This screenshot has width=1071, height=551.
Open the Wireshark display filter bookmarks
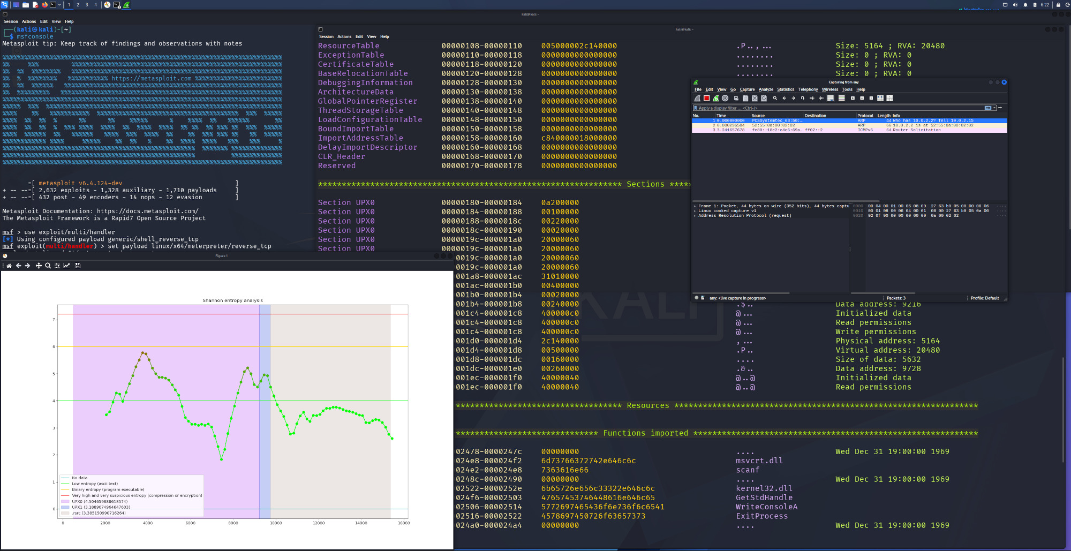[x=695, y=108]
